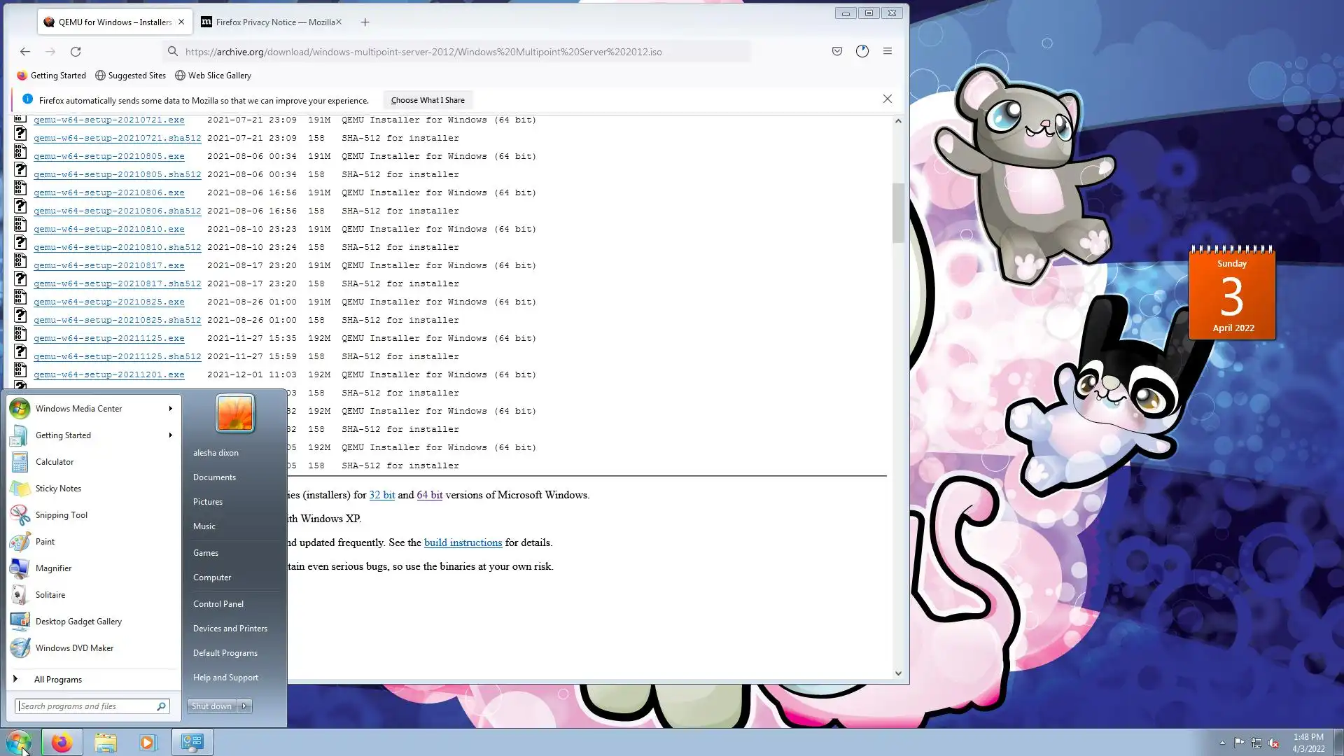Expand Getting Started submenu arrow
Image resolution: width=1344 pixels, height=756 pixels.
[x=170, y=435]
